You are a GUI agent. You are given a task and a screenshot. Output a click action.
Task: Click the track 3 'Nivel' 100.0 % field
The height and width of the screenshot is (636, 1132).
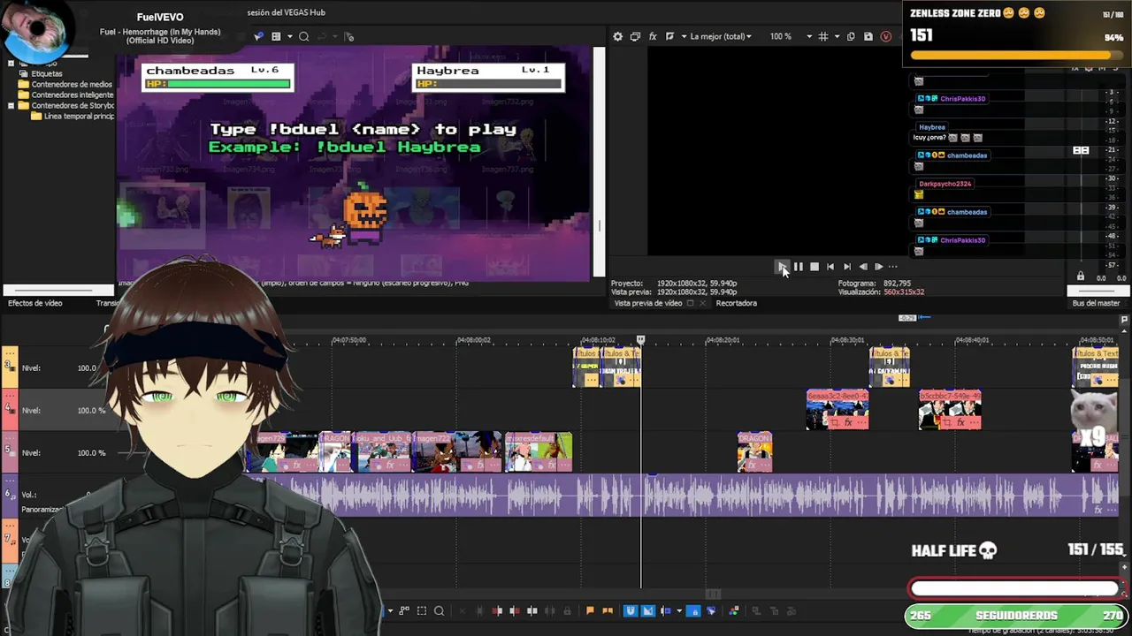pos(91,367)
